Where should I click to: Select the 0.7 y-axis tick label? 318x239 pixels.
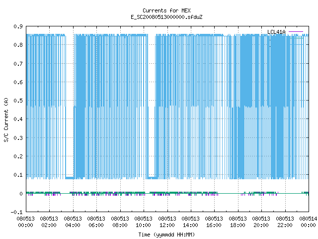18,64
